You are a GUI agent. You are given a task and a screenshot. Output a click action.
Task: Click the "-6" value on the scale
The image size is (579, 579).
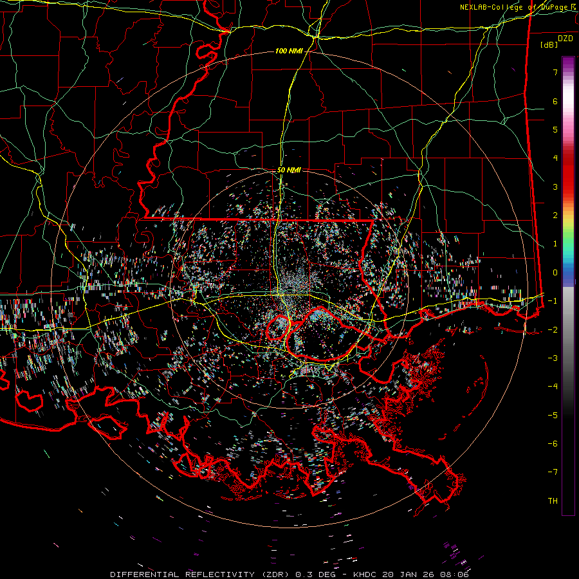click(x=553, y=444)
